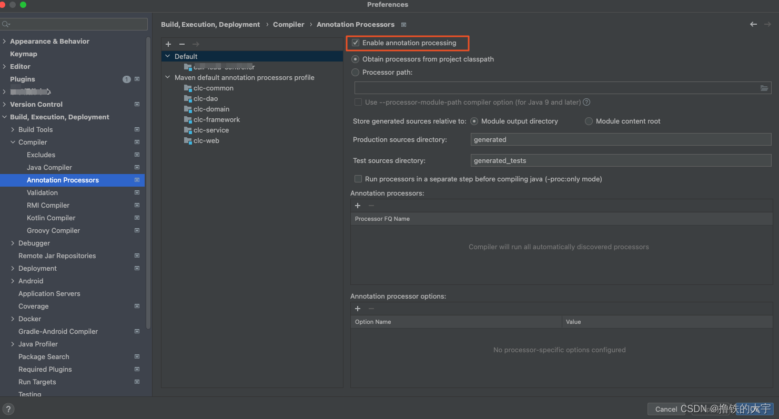Click the Test sources directory field

click(621, 161)
